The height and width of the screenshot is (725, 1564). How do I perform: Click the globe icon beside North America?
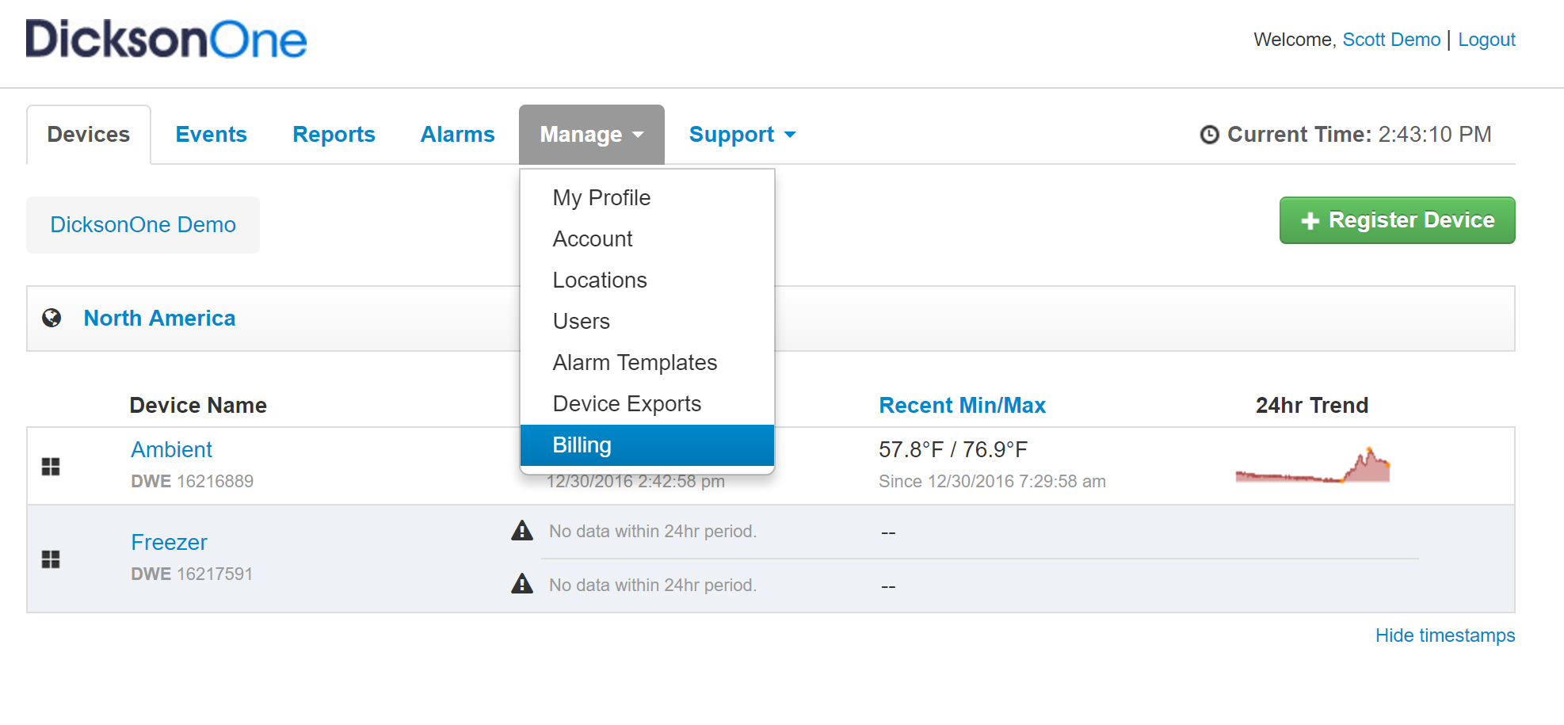coord(51,318)
